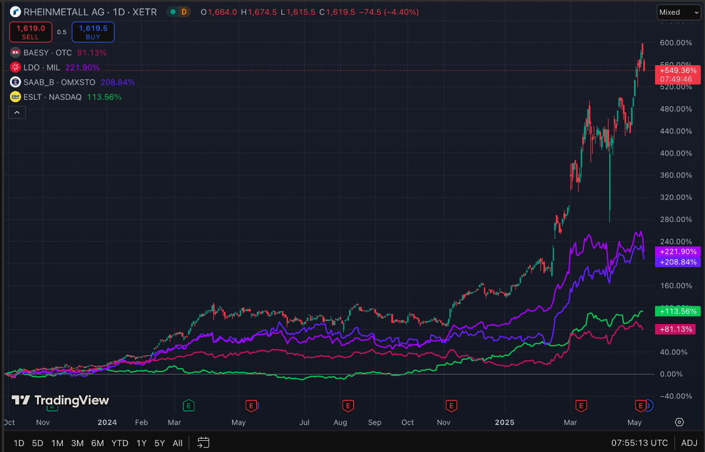Click the red +549.36% price label

pyautogui.click(x=678, y=70)
